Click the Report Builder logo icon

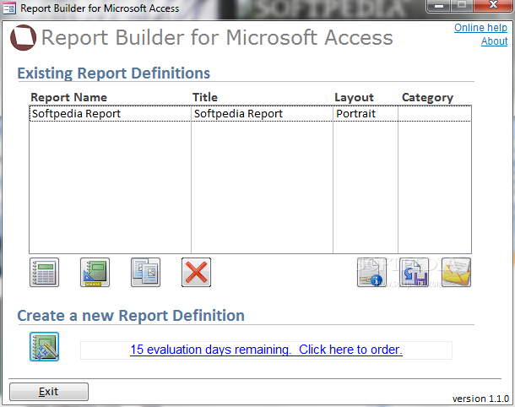(24, 37)
